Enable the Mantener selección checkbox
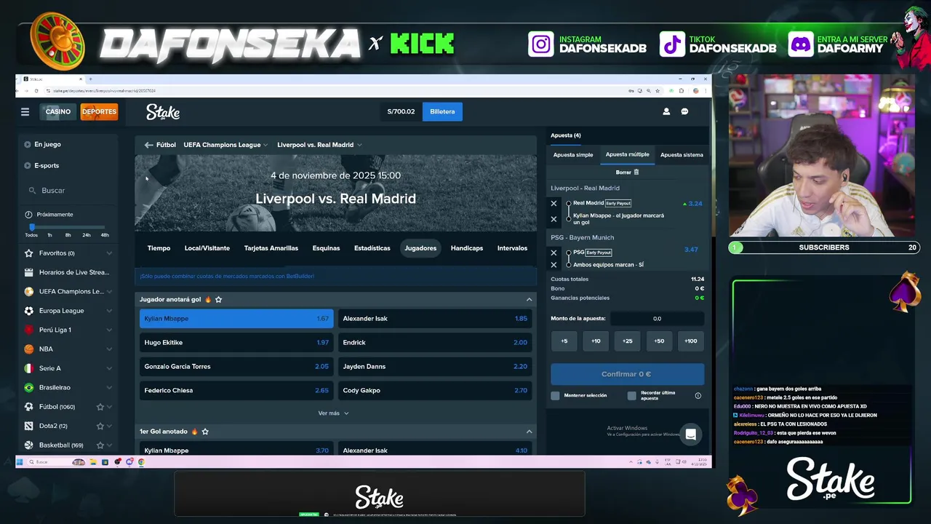 coord(556,395)
